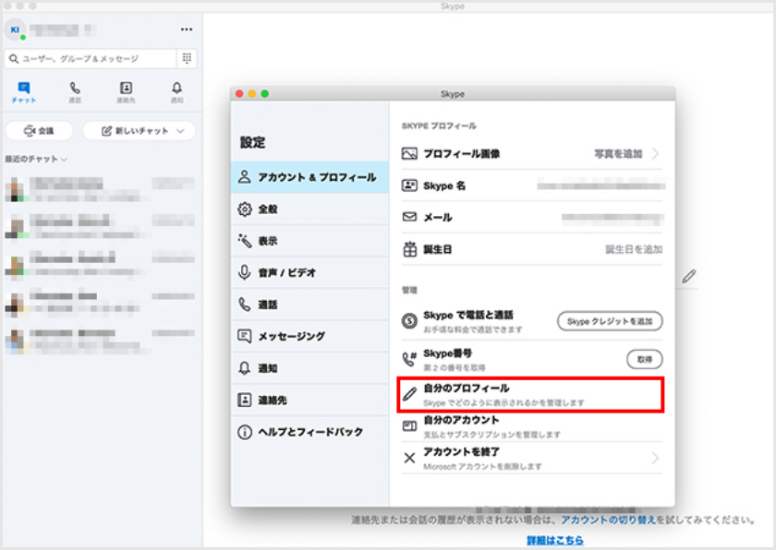Click 写真を追加 to add photo

pos(618,154)
